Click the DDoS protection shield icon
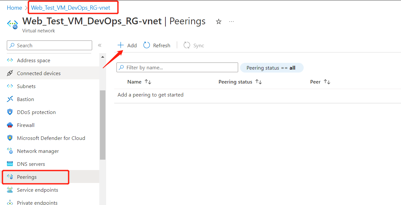The image size is (401, 205). 10,112
